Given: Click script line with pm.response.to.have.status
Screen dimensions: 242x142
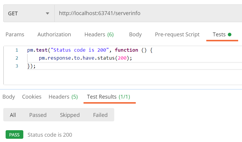Looking at the screenshot, I should click(85, 58).
